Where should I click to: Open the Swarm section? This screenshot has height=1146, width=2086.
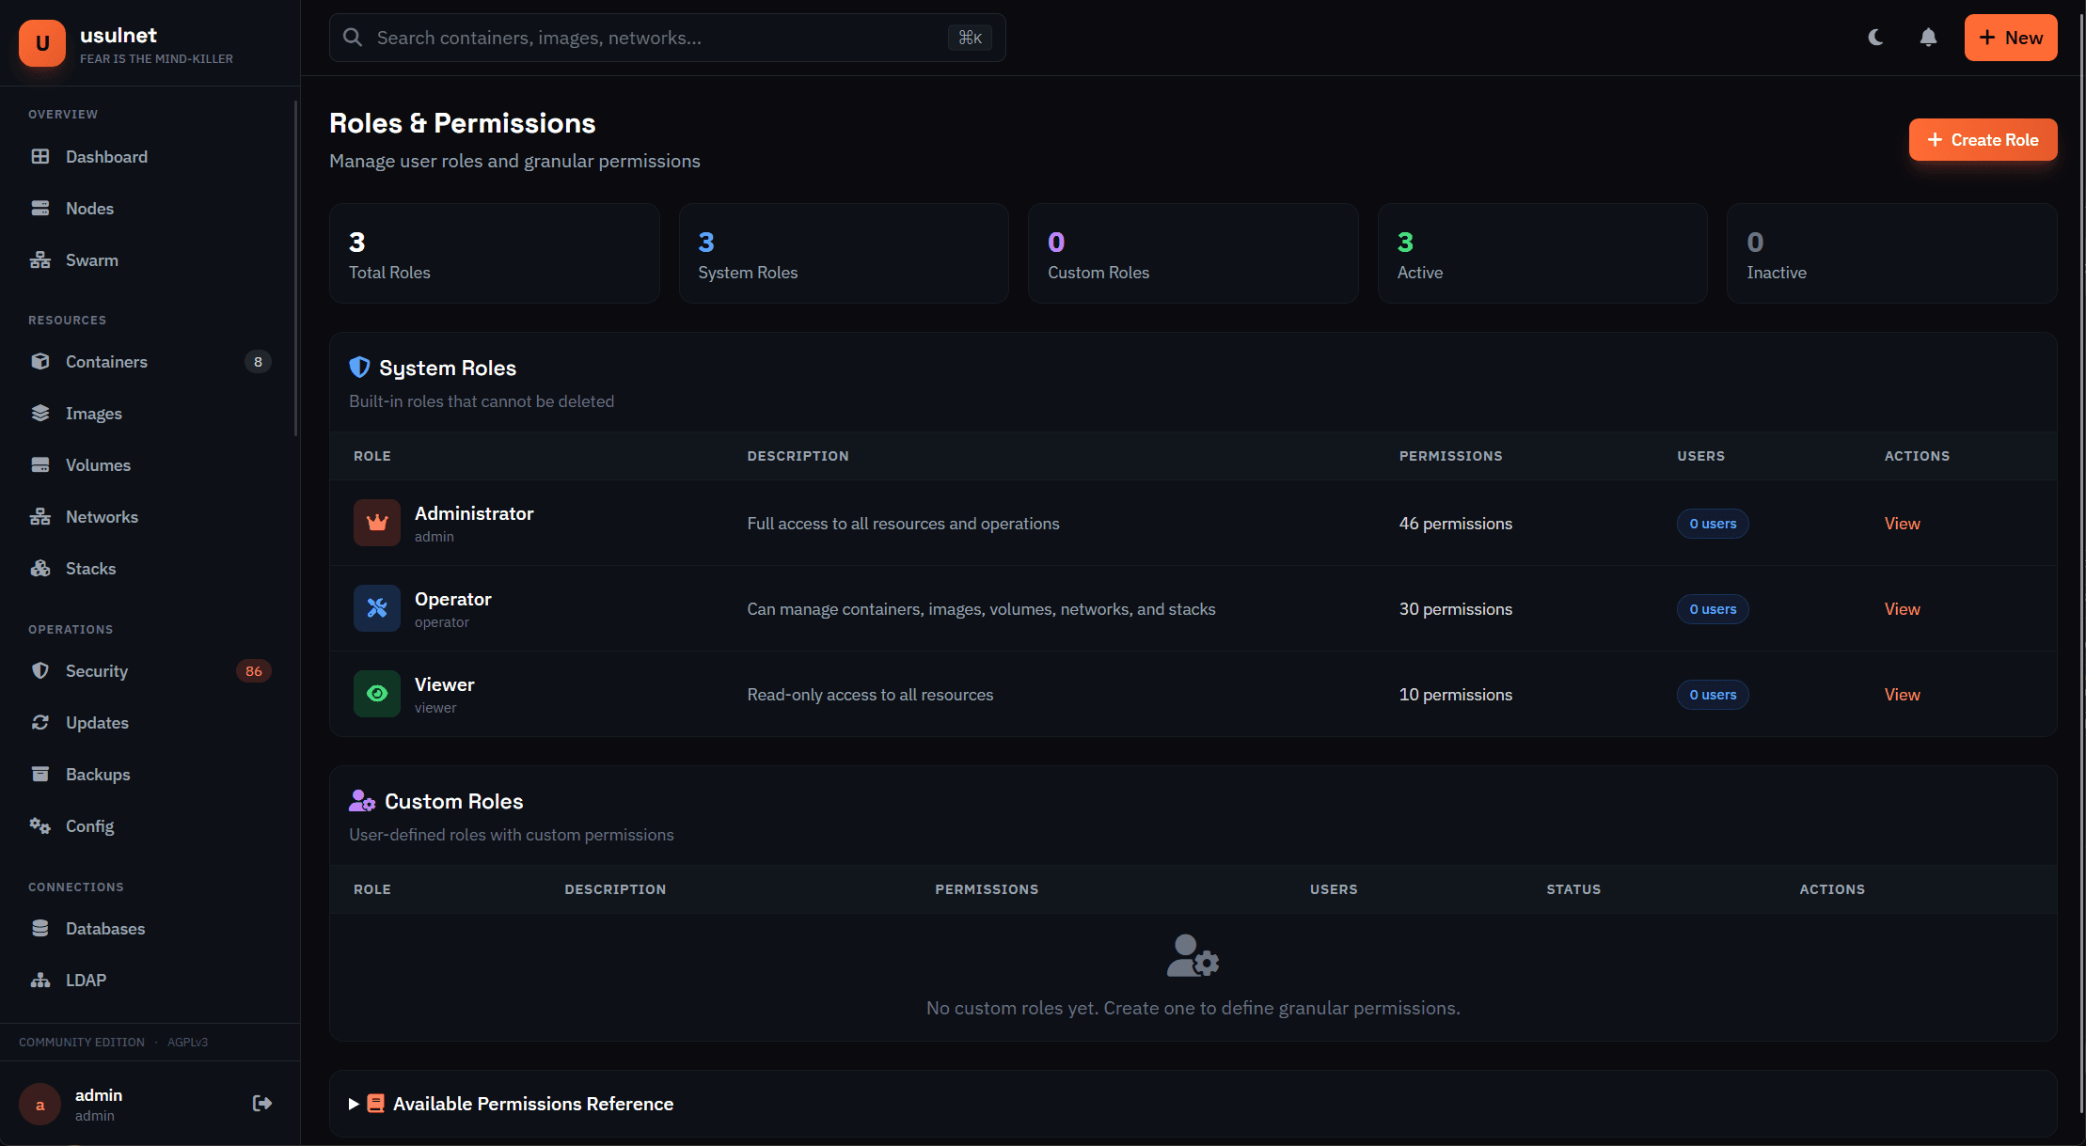[91, 259]
